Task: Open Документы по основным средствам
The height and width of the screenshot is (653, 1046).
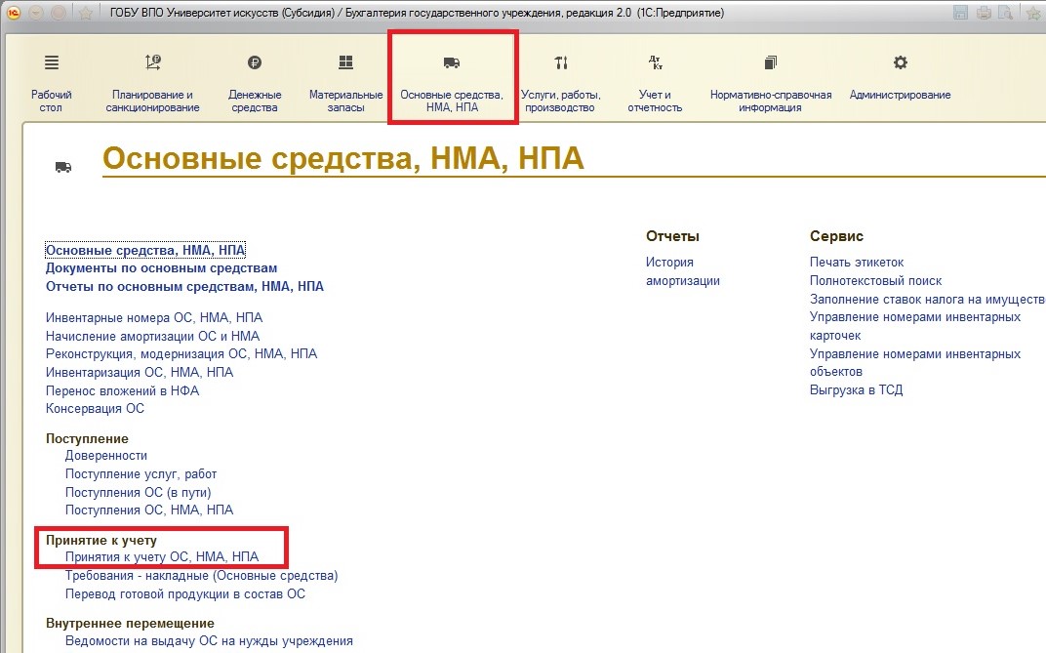Action: [161, 267]
